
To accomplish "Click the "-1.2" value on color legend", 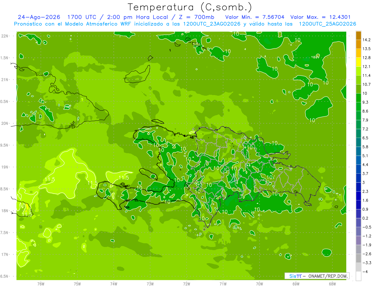I will [367, 236].
